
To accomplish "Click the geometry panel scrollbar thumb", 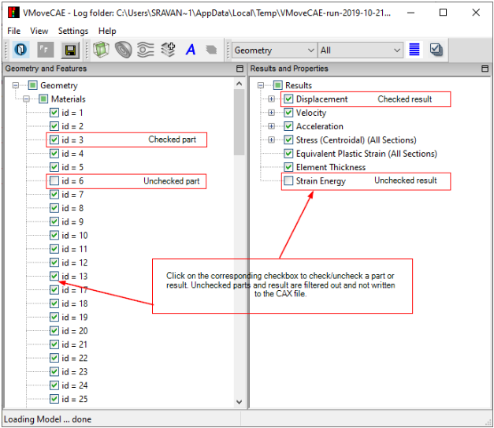I will (x=240, y=122).
